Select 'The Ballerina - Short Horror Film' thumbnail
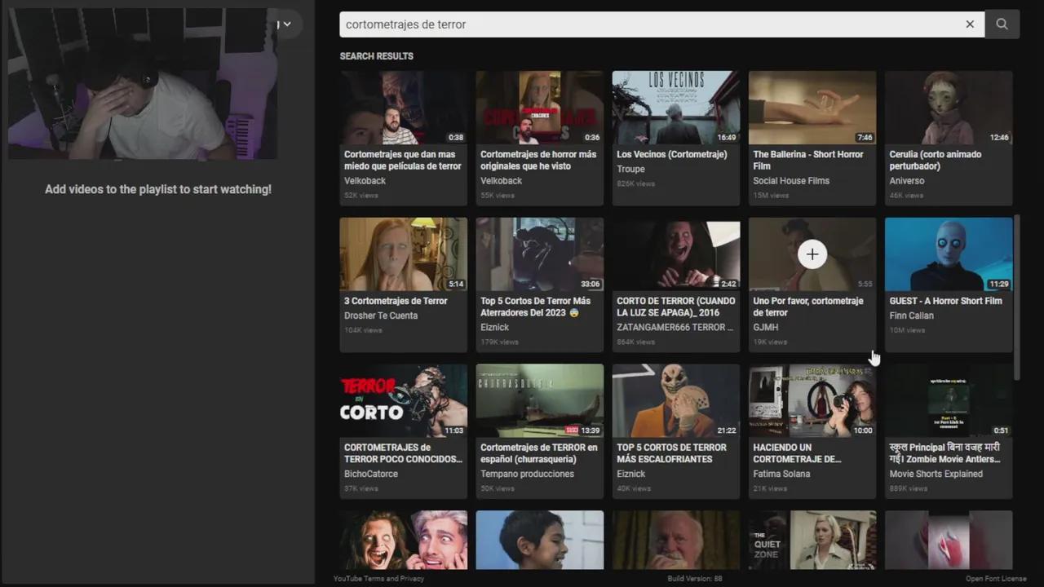The width and height of the screenshot is (1044, 587). (x=812, y=108)
